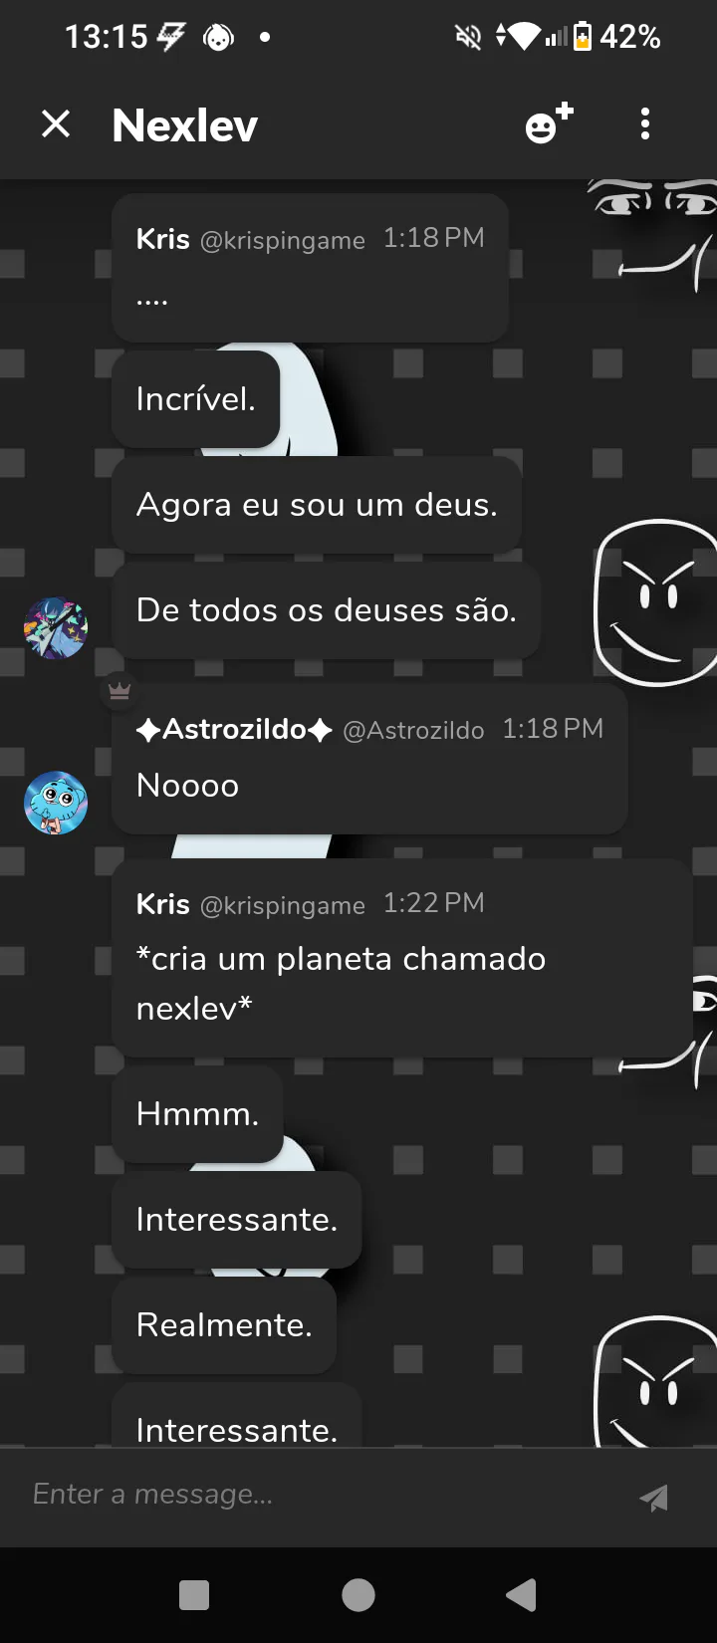Open the @krispingame username at 1:18 PM
The height and width of the screenshot is (1643, 717).
coord(283,241)
